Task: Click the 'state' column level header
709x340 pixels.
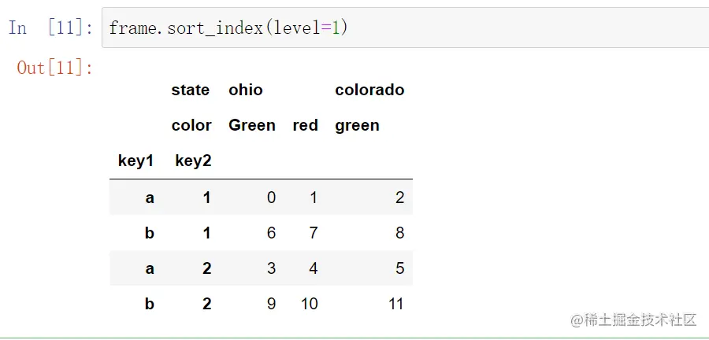Action: point(191,90)
